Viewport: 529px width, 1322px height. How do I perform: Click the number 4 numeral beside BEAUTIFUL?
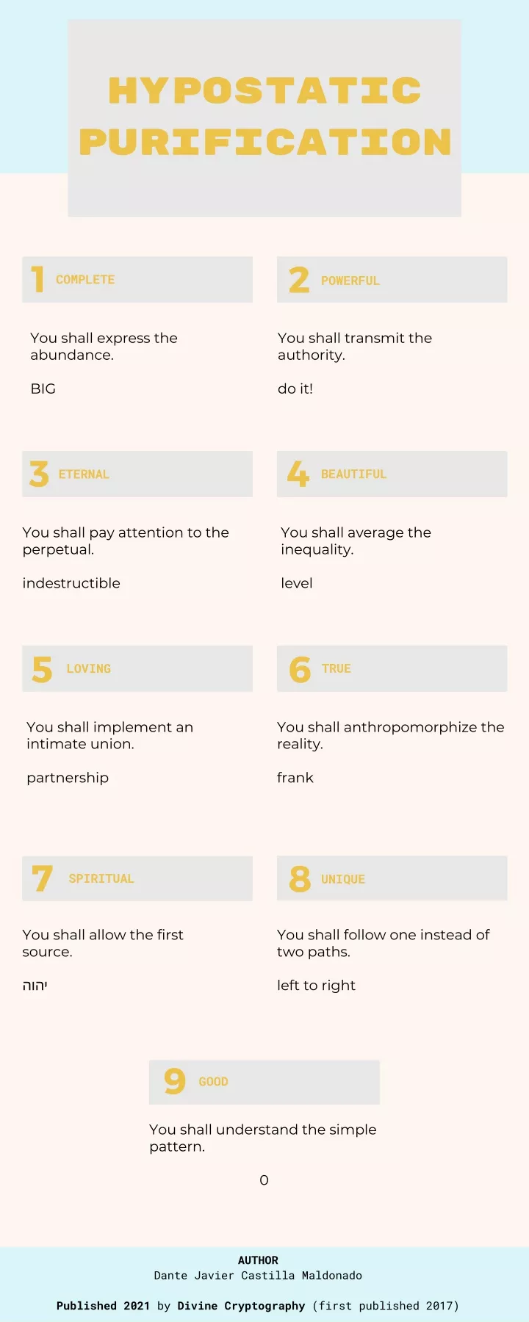coord(298,474)
